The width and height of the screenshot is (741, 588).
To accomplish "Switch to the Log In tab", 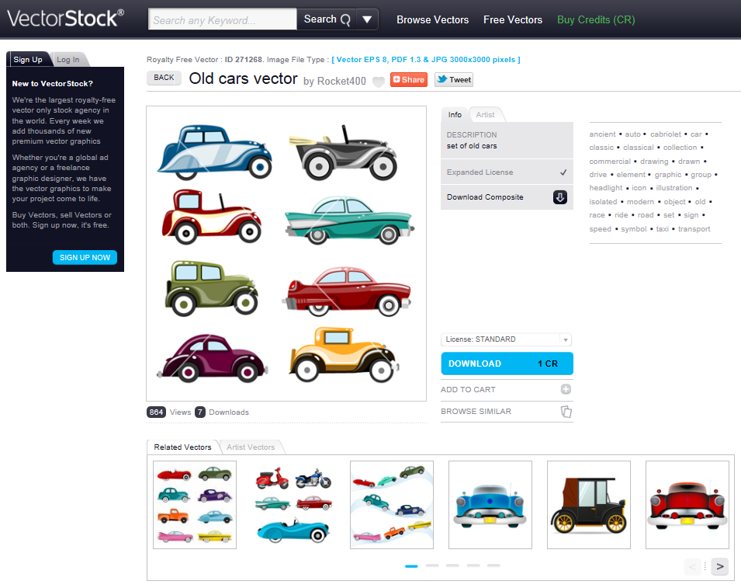I will point(68,60).
